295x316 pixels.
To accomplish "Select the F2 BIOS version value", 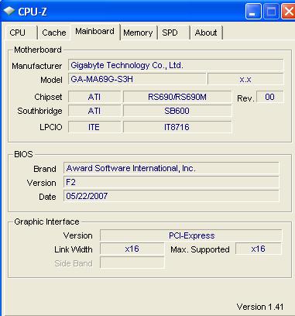I will 171,182.
